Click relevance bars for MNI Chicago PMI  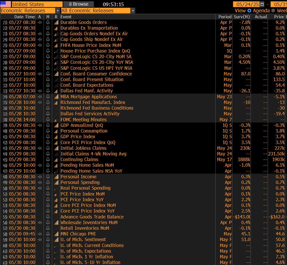tap(56, 234)
